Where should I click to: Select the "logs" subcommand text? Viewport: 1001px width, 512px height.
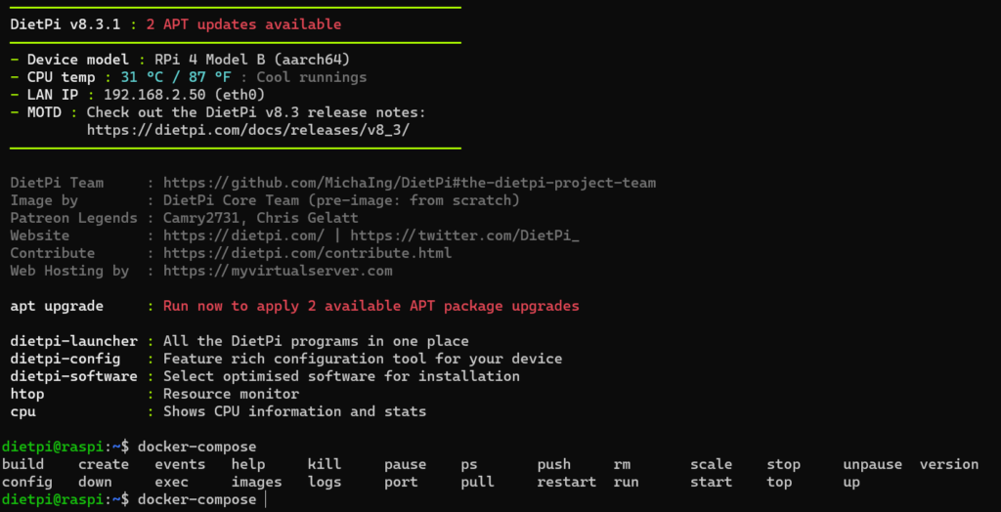tap(325, 482)
